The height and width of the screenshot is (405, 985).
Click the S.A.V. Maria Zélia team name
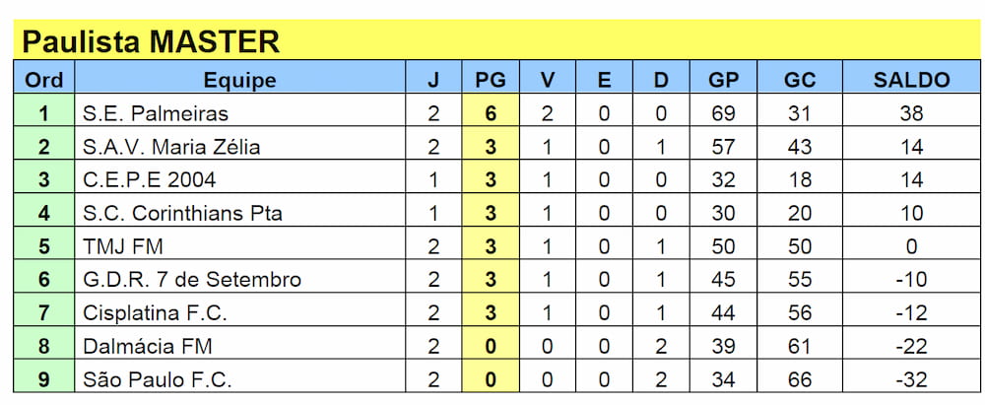click(x=171, y=147)
